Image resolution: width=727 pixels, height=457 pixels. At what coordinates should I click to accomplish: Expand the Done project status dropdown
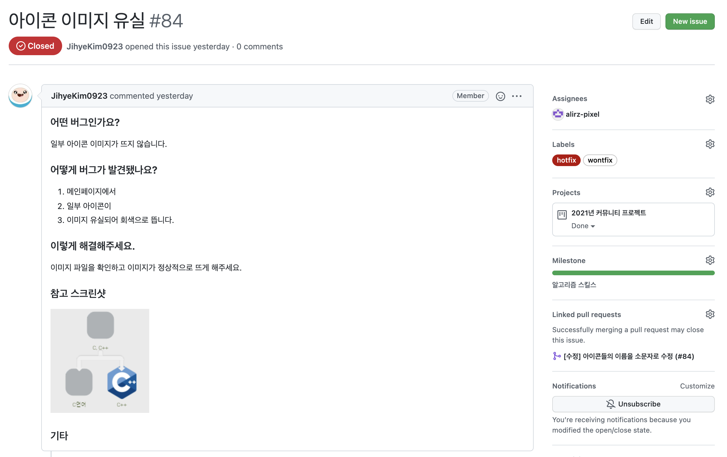coord(583,226)
